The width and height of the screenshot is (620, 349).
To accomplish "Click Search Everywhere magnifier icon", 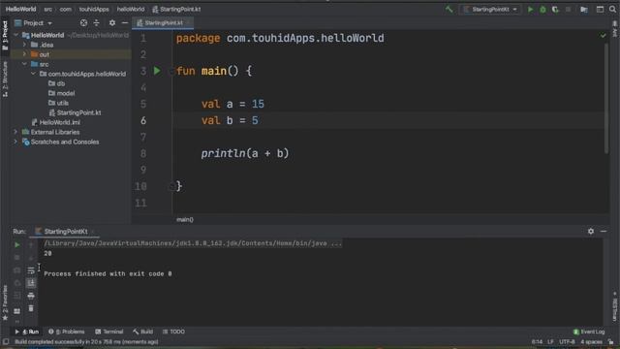I will click(x=612, y=9).
